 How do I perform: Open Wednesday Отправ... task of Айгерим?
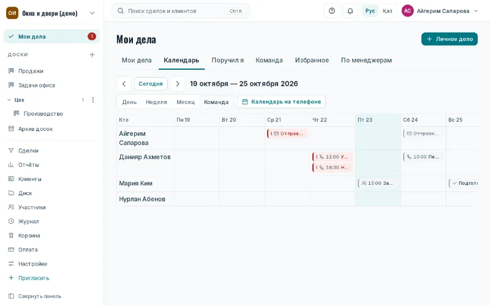287,133
